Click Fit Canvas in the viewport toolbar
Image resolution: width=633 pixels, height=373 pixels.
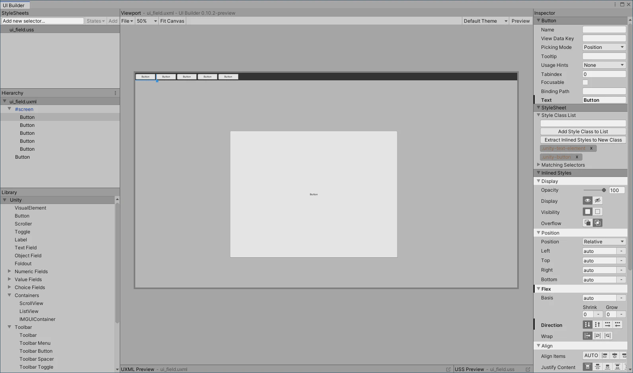pyautogui.click(x=172, y=21)
